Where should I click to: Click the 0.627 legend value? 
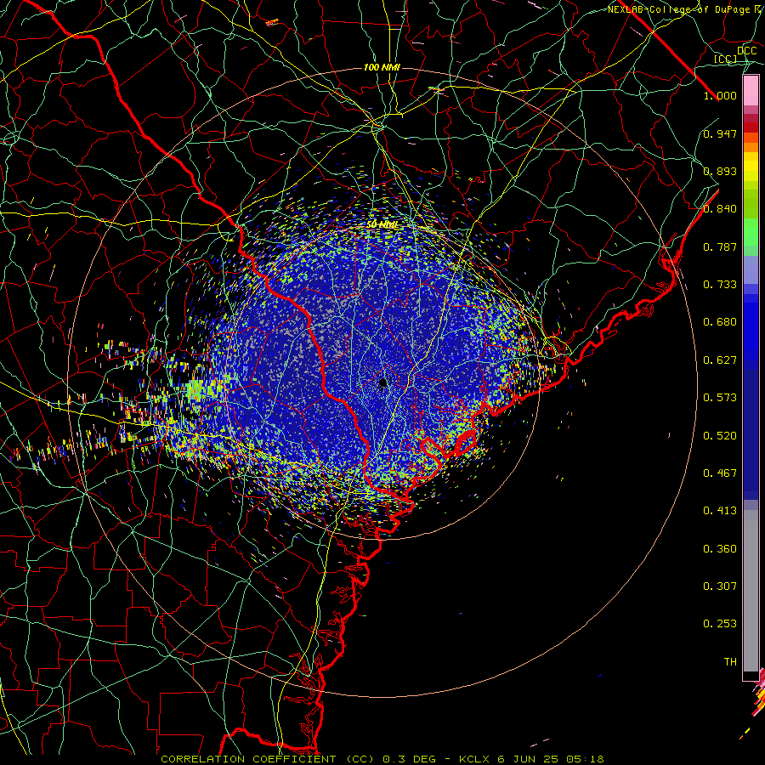(x=720, y=360)
